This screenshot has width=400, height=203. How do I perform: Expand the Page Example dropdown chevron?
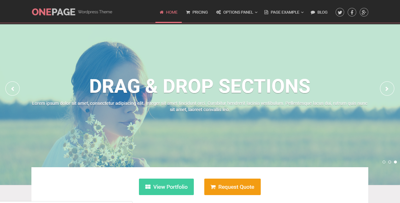[x=302, y=12]
